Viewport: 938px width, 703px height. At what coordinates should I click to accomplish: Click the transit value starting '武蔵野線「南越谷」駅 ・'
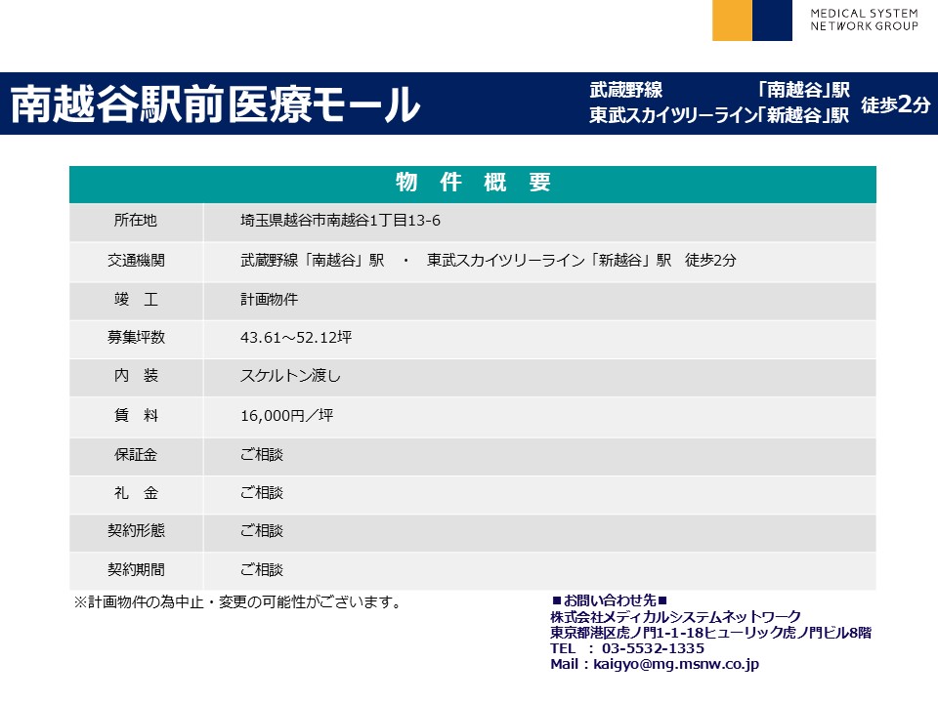[489, 260]
